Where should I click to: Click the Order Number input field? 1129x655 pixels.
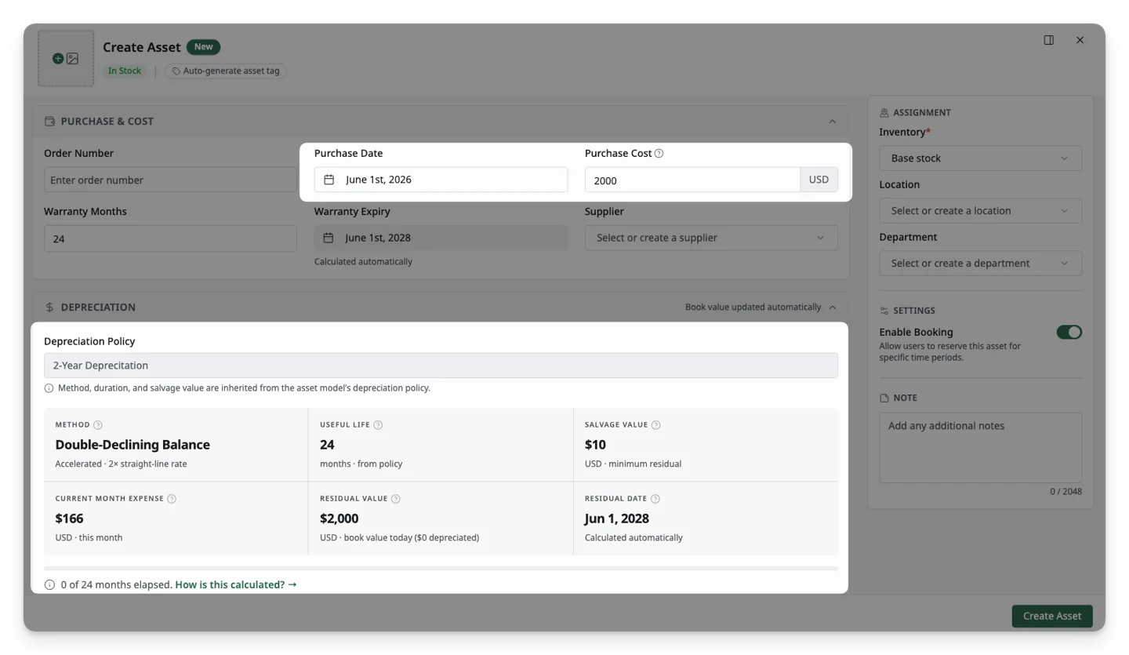[170, 180]
